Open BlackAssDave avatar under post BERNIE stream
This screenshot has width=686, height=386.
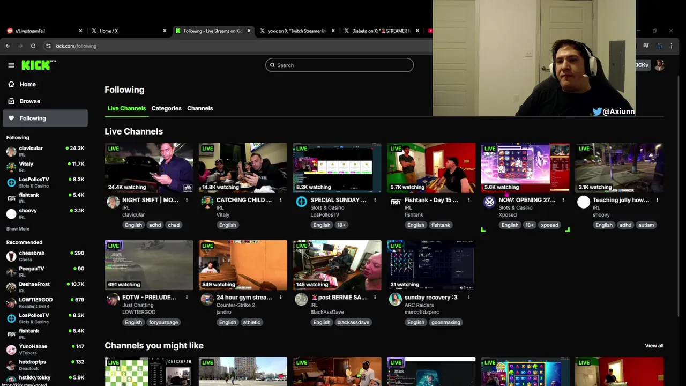click(x=301, y=299)
